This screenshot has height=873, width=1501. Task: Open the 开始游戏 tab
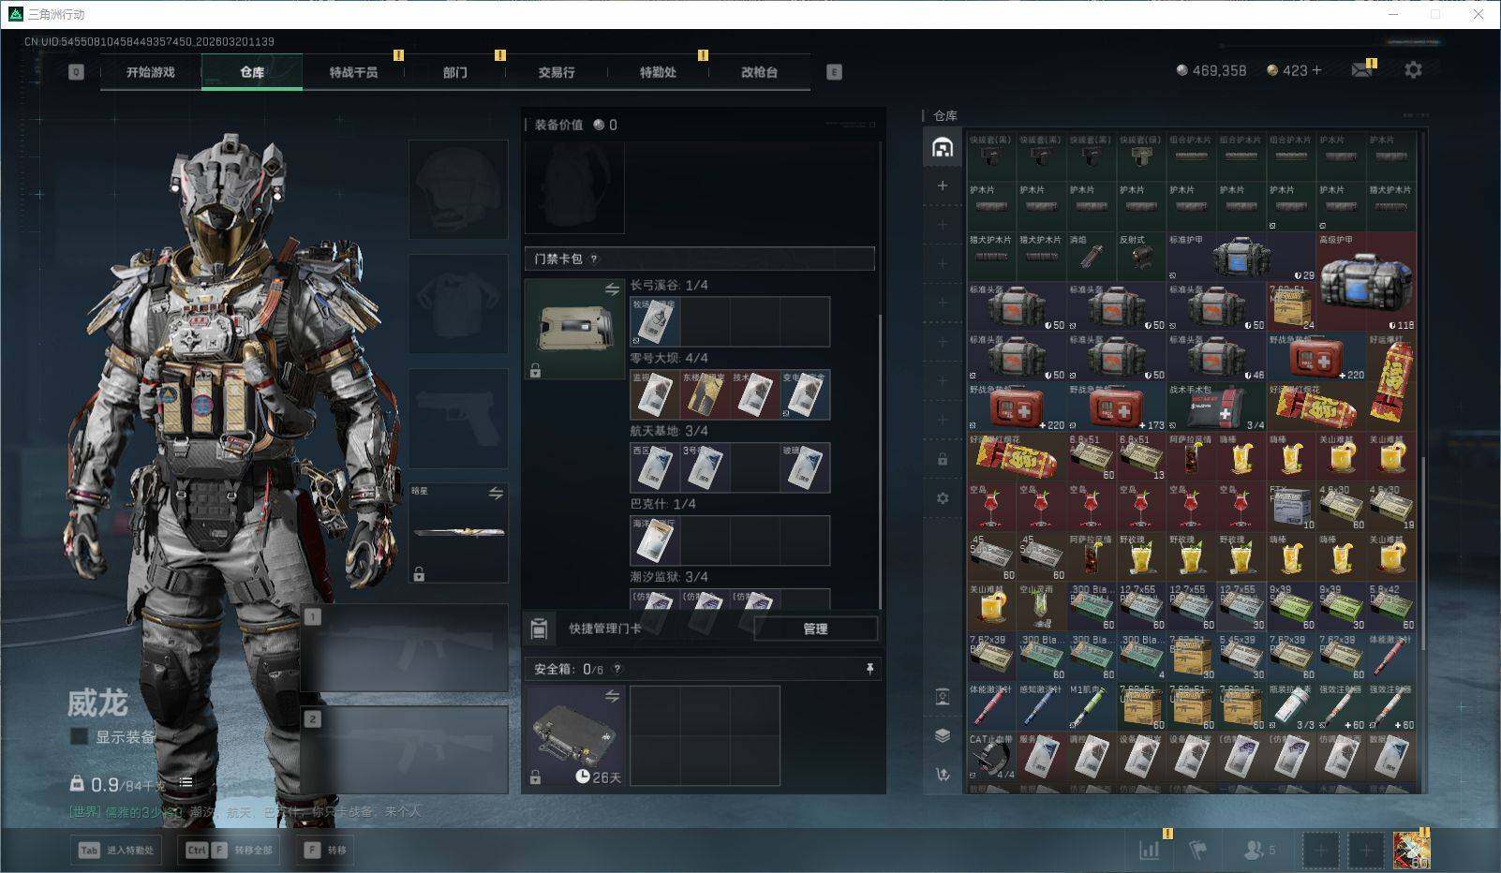(151, 72)
